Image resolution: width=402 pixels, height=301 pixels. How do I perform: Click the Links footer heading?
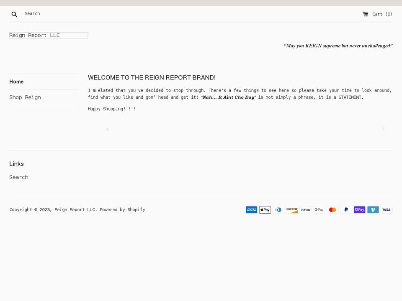(16, 164)
